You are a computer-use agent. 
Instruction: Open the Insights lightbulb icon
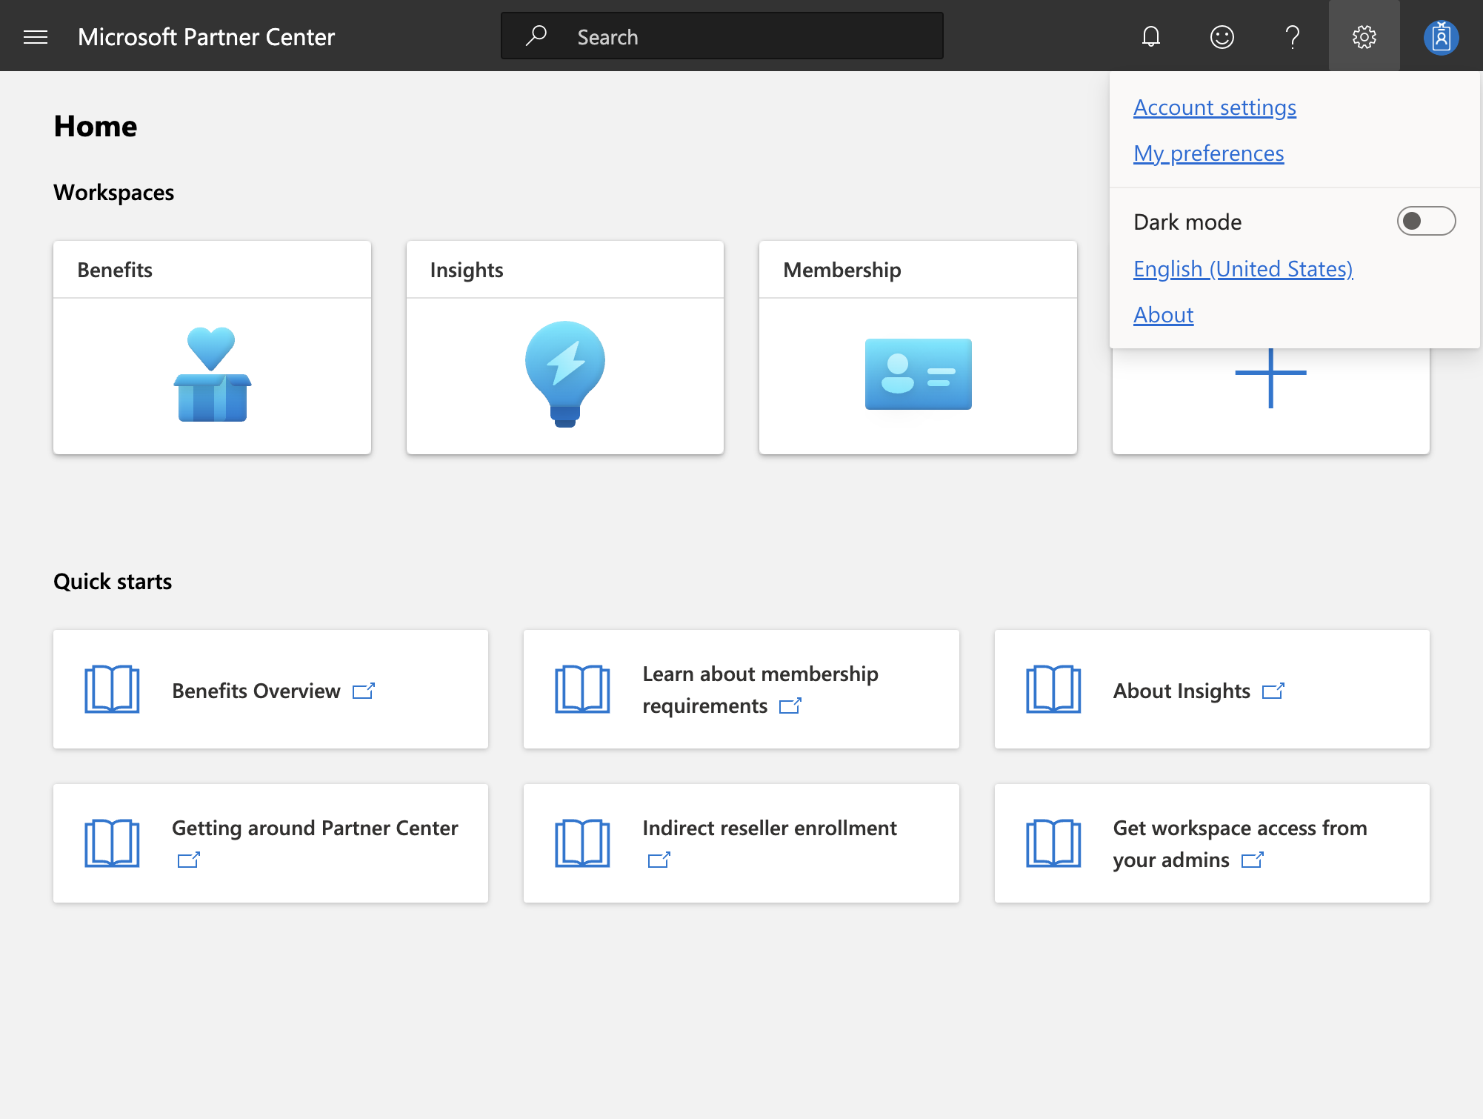click(565, 373)
